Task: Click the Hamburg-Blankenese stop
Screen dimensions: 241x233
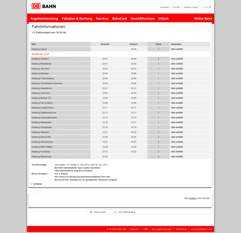Action: (x=41, y=157)
